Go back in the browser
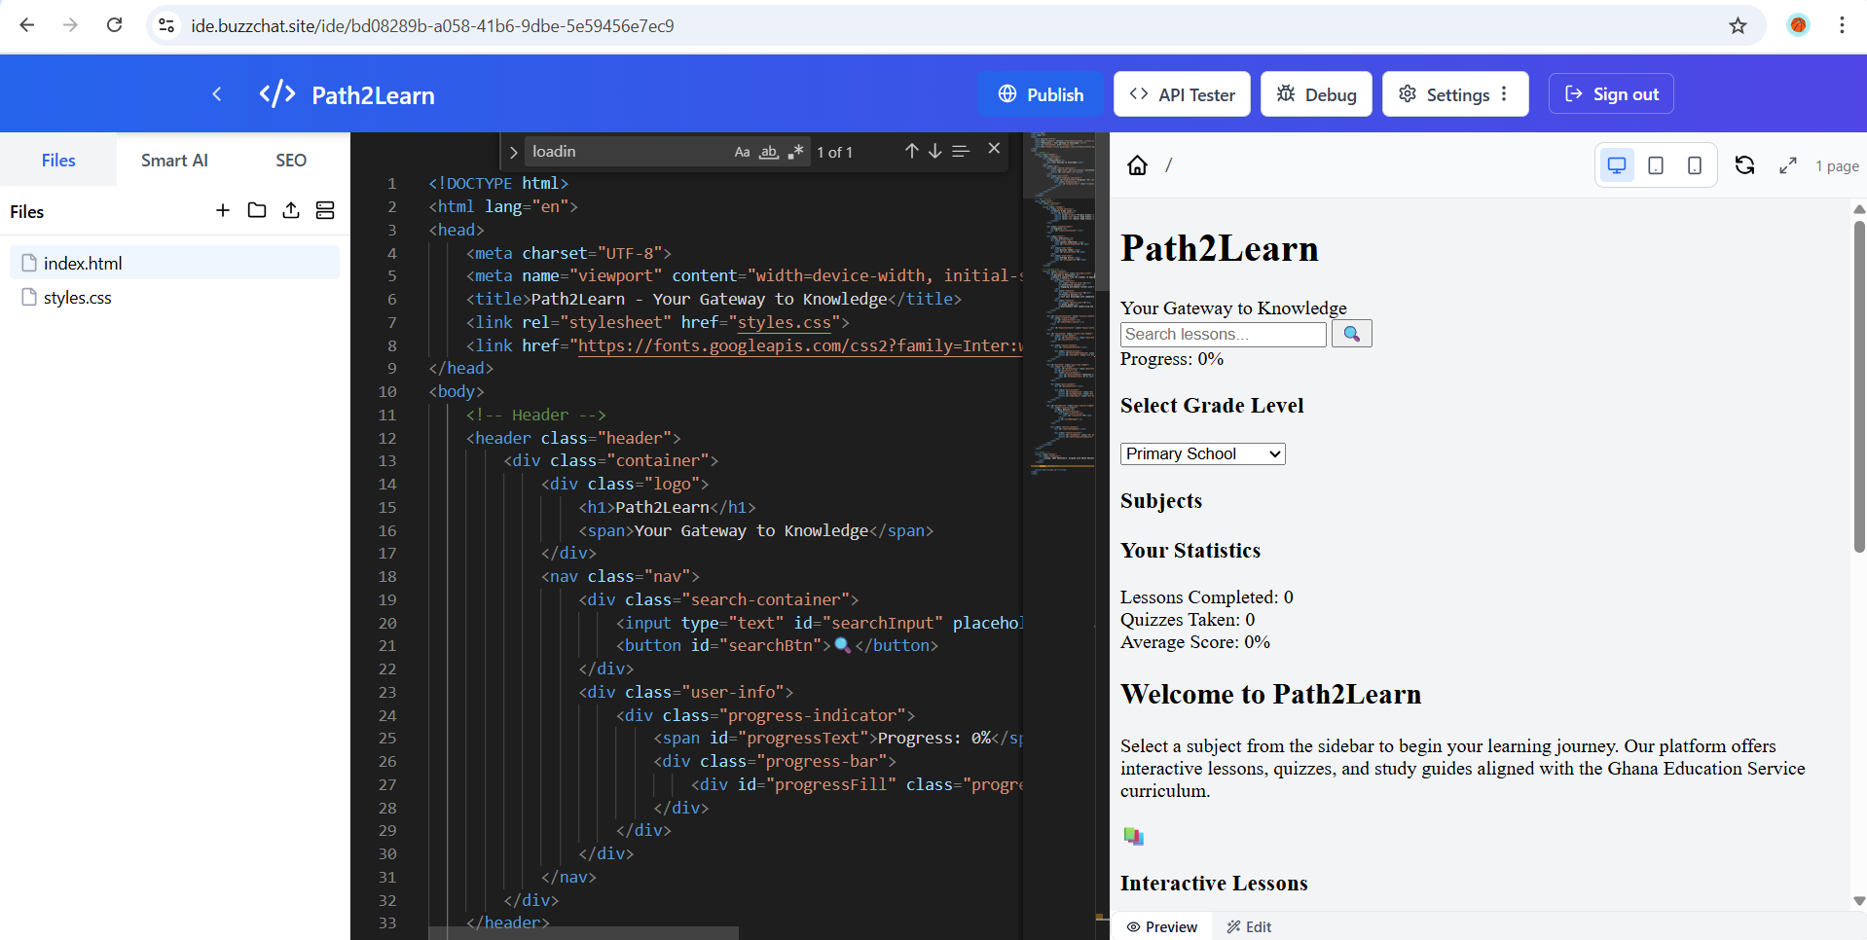Screen dimensions: 1867x940 [27, 25]
